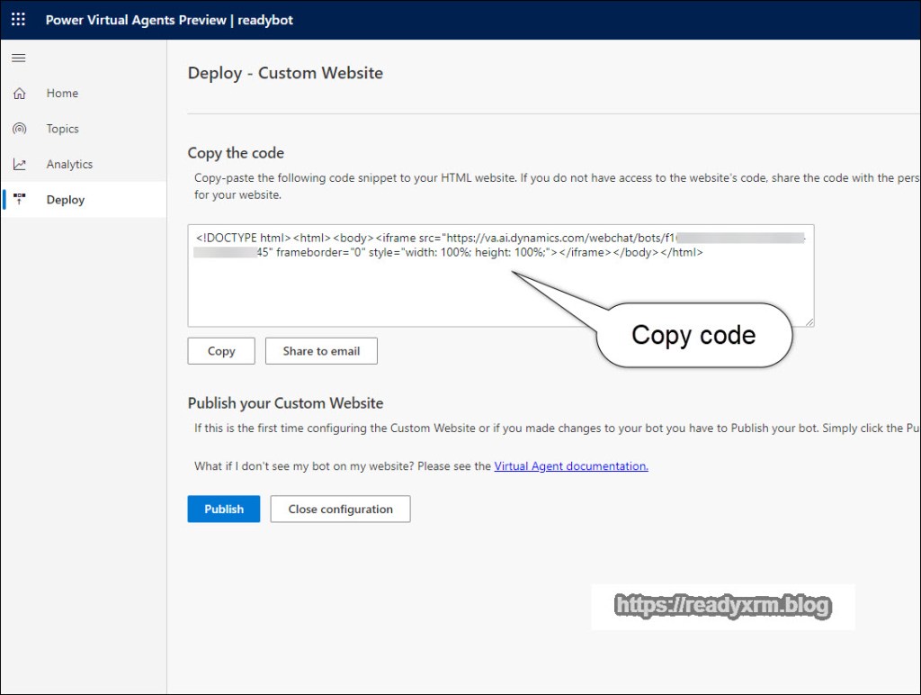Image resolution: width=921 pixels, height=695 pixels.
Task: Select the Analytics menu item
Action: [x=69, y=165]
